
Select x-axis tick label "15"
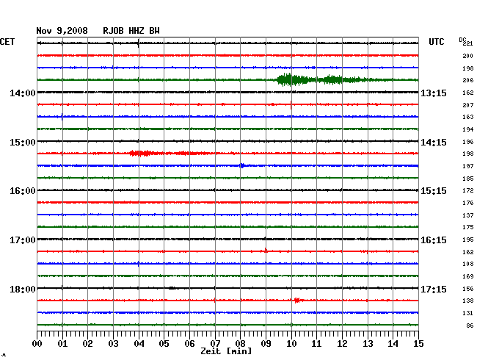[x=418, y=344]
